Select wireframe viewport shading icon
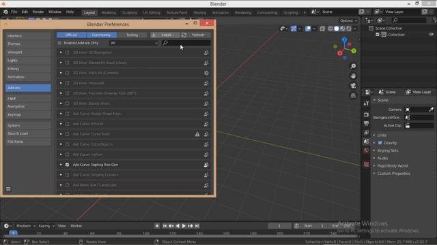 pyautogui.click(x=330, y=29)
